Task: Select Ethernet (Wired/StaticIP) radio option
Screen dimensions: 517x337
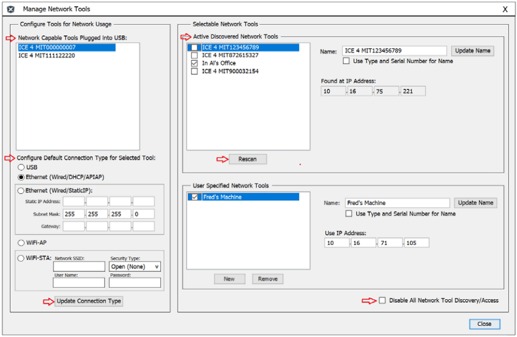Action: [x=21, y=191]
